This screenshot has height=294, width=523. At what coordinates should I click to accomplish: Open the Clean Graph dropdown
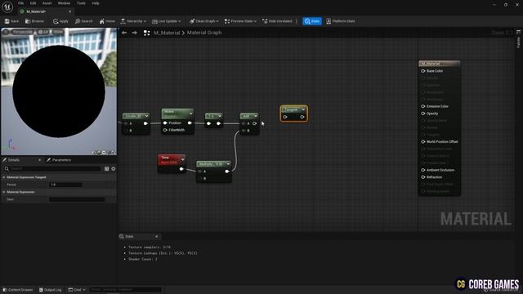[204, 21]
